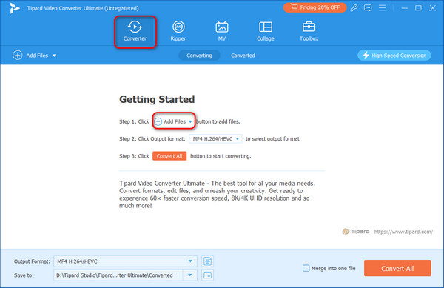Open the MV maker module

pyautogui.click(x=222, y=31)
